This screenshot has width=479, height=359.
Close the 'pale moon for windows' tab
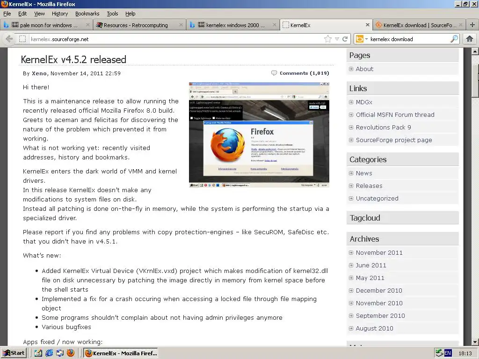click(87, 25)
